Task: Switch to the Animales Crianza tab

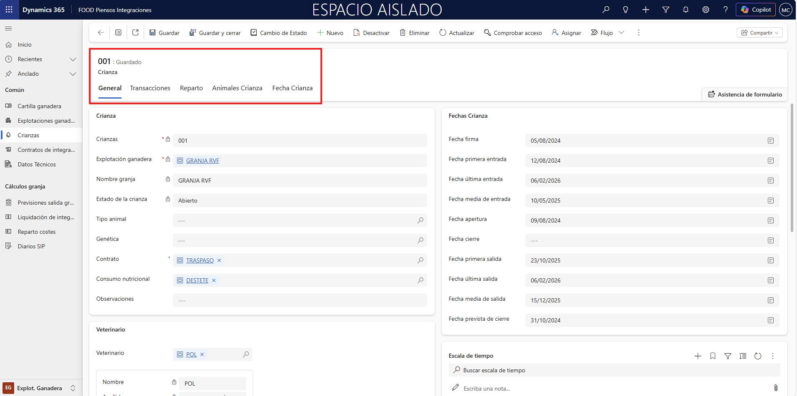Action: 237,88
